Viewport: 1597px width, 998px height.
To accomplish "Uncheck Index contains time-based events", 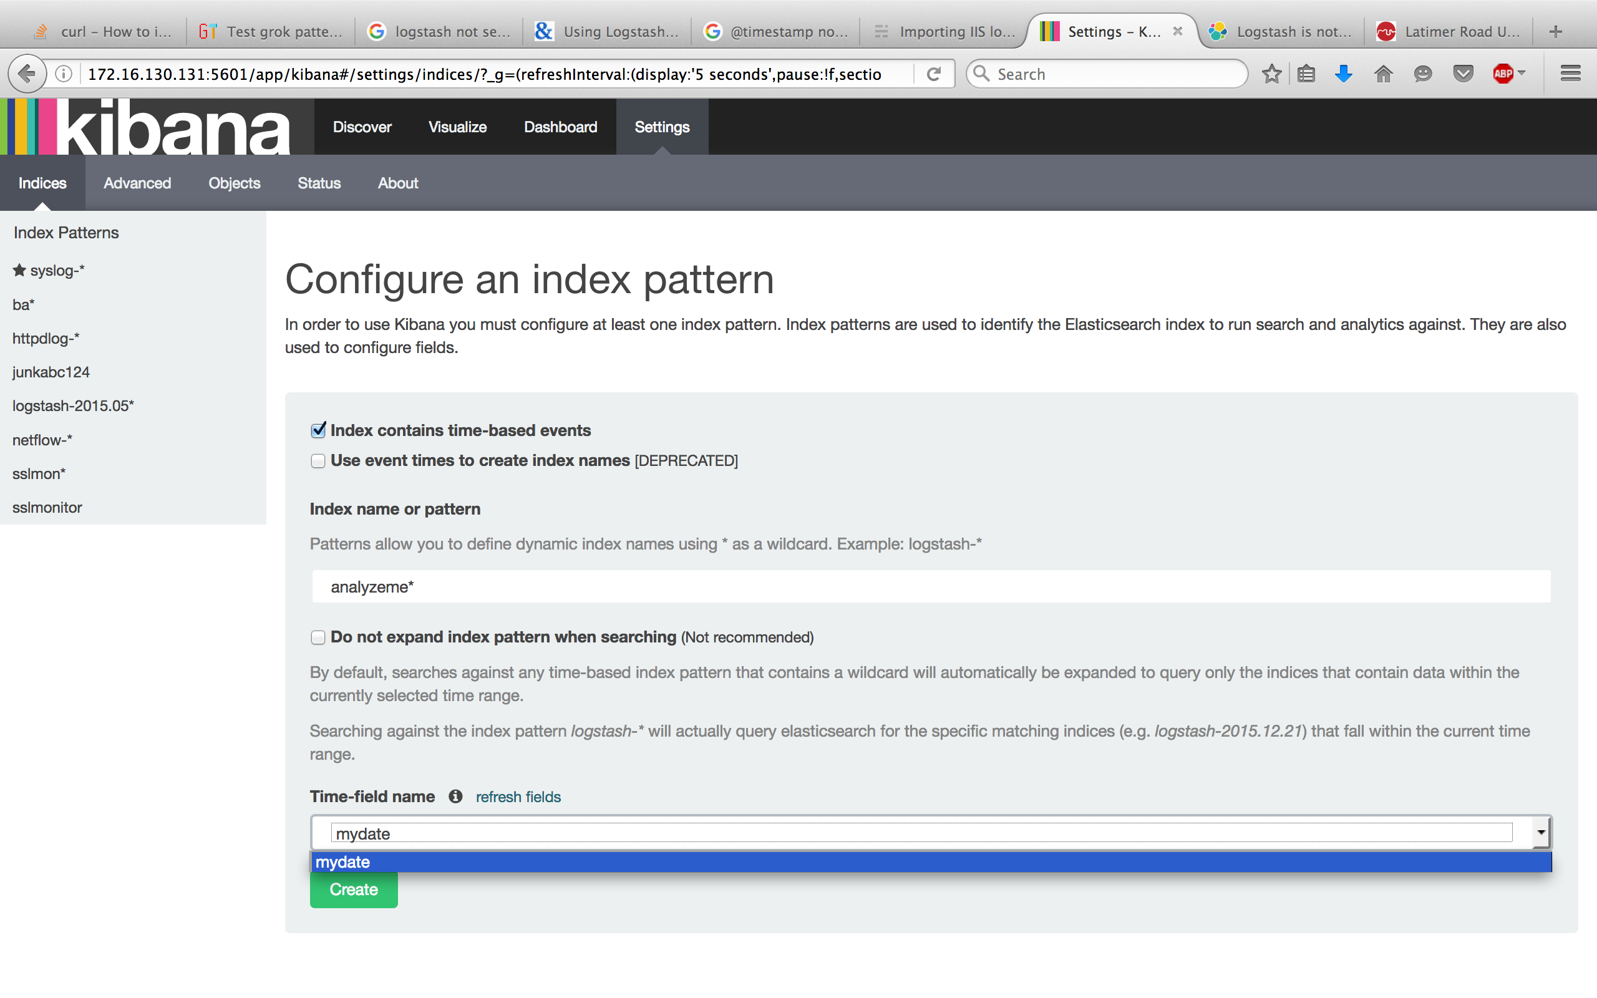I will click(318, 430).
